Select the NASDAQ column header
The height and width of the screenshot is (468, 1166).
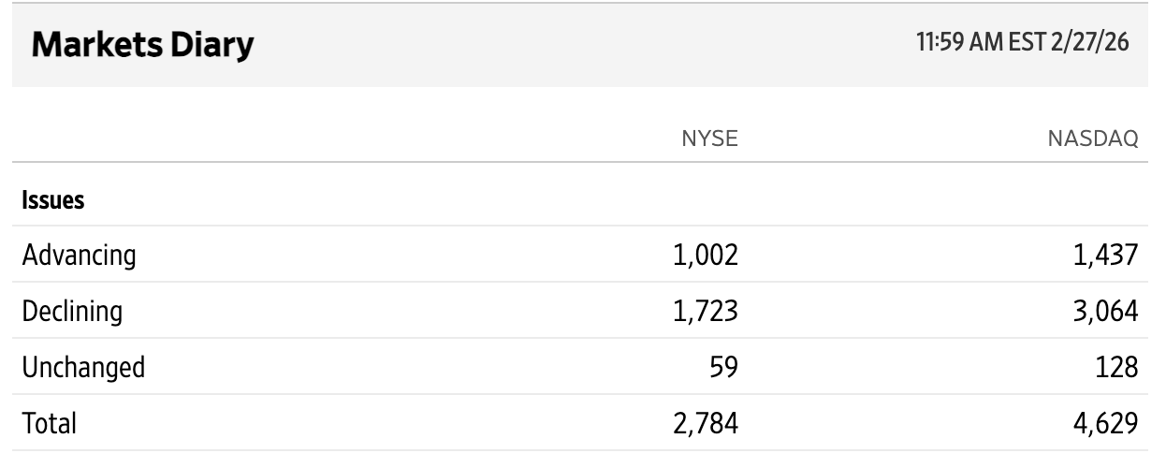1093,139
